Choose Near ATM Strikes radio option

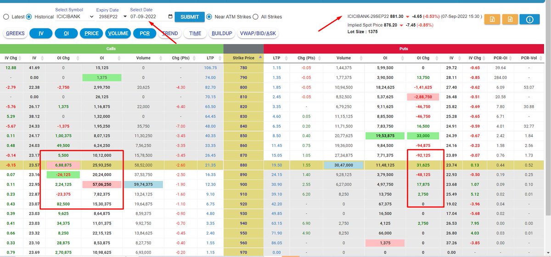click(209, 17)
